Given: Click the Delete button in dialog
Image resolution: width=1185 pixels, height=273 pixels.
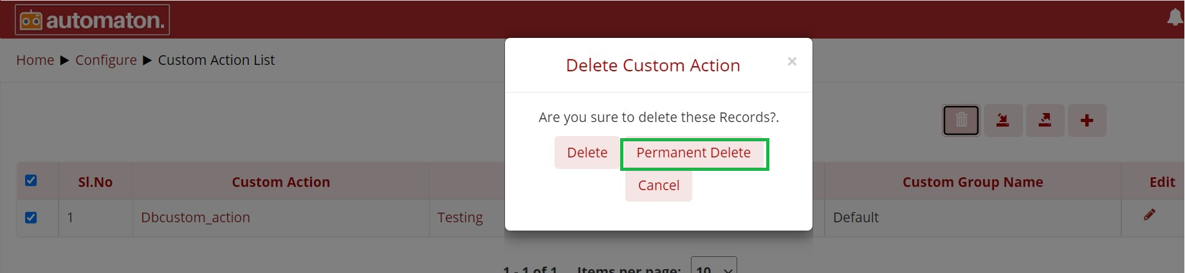Looking at the screenshot, I should [587, 153].
